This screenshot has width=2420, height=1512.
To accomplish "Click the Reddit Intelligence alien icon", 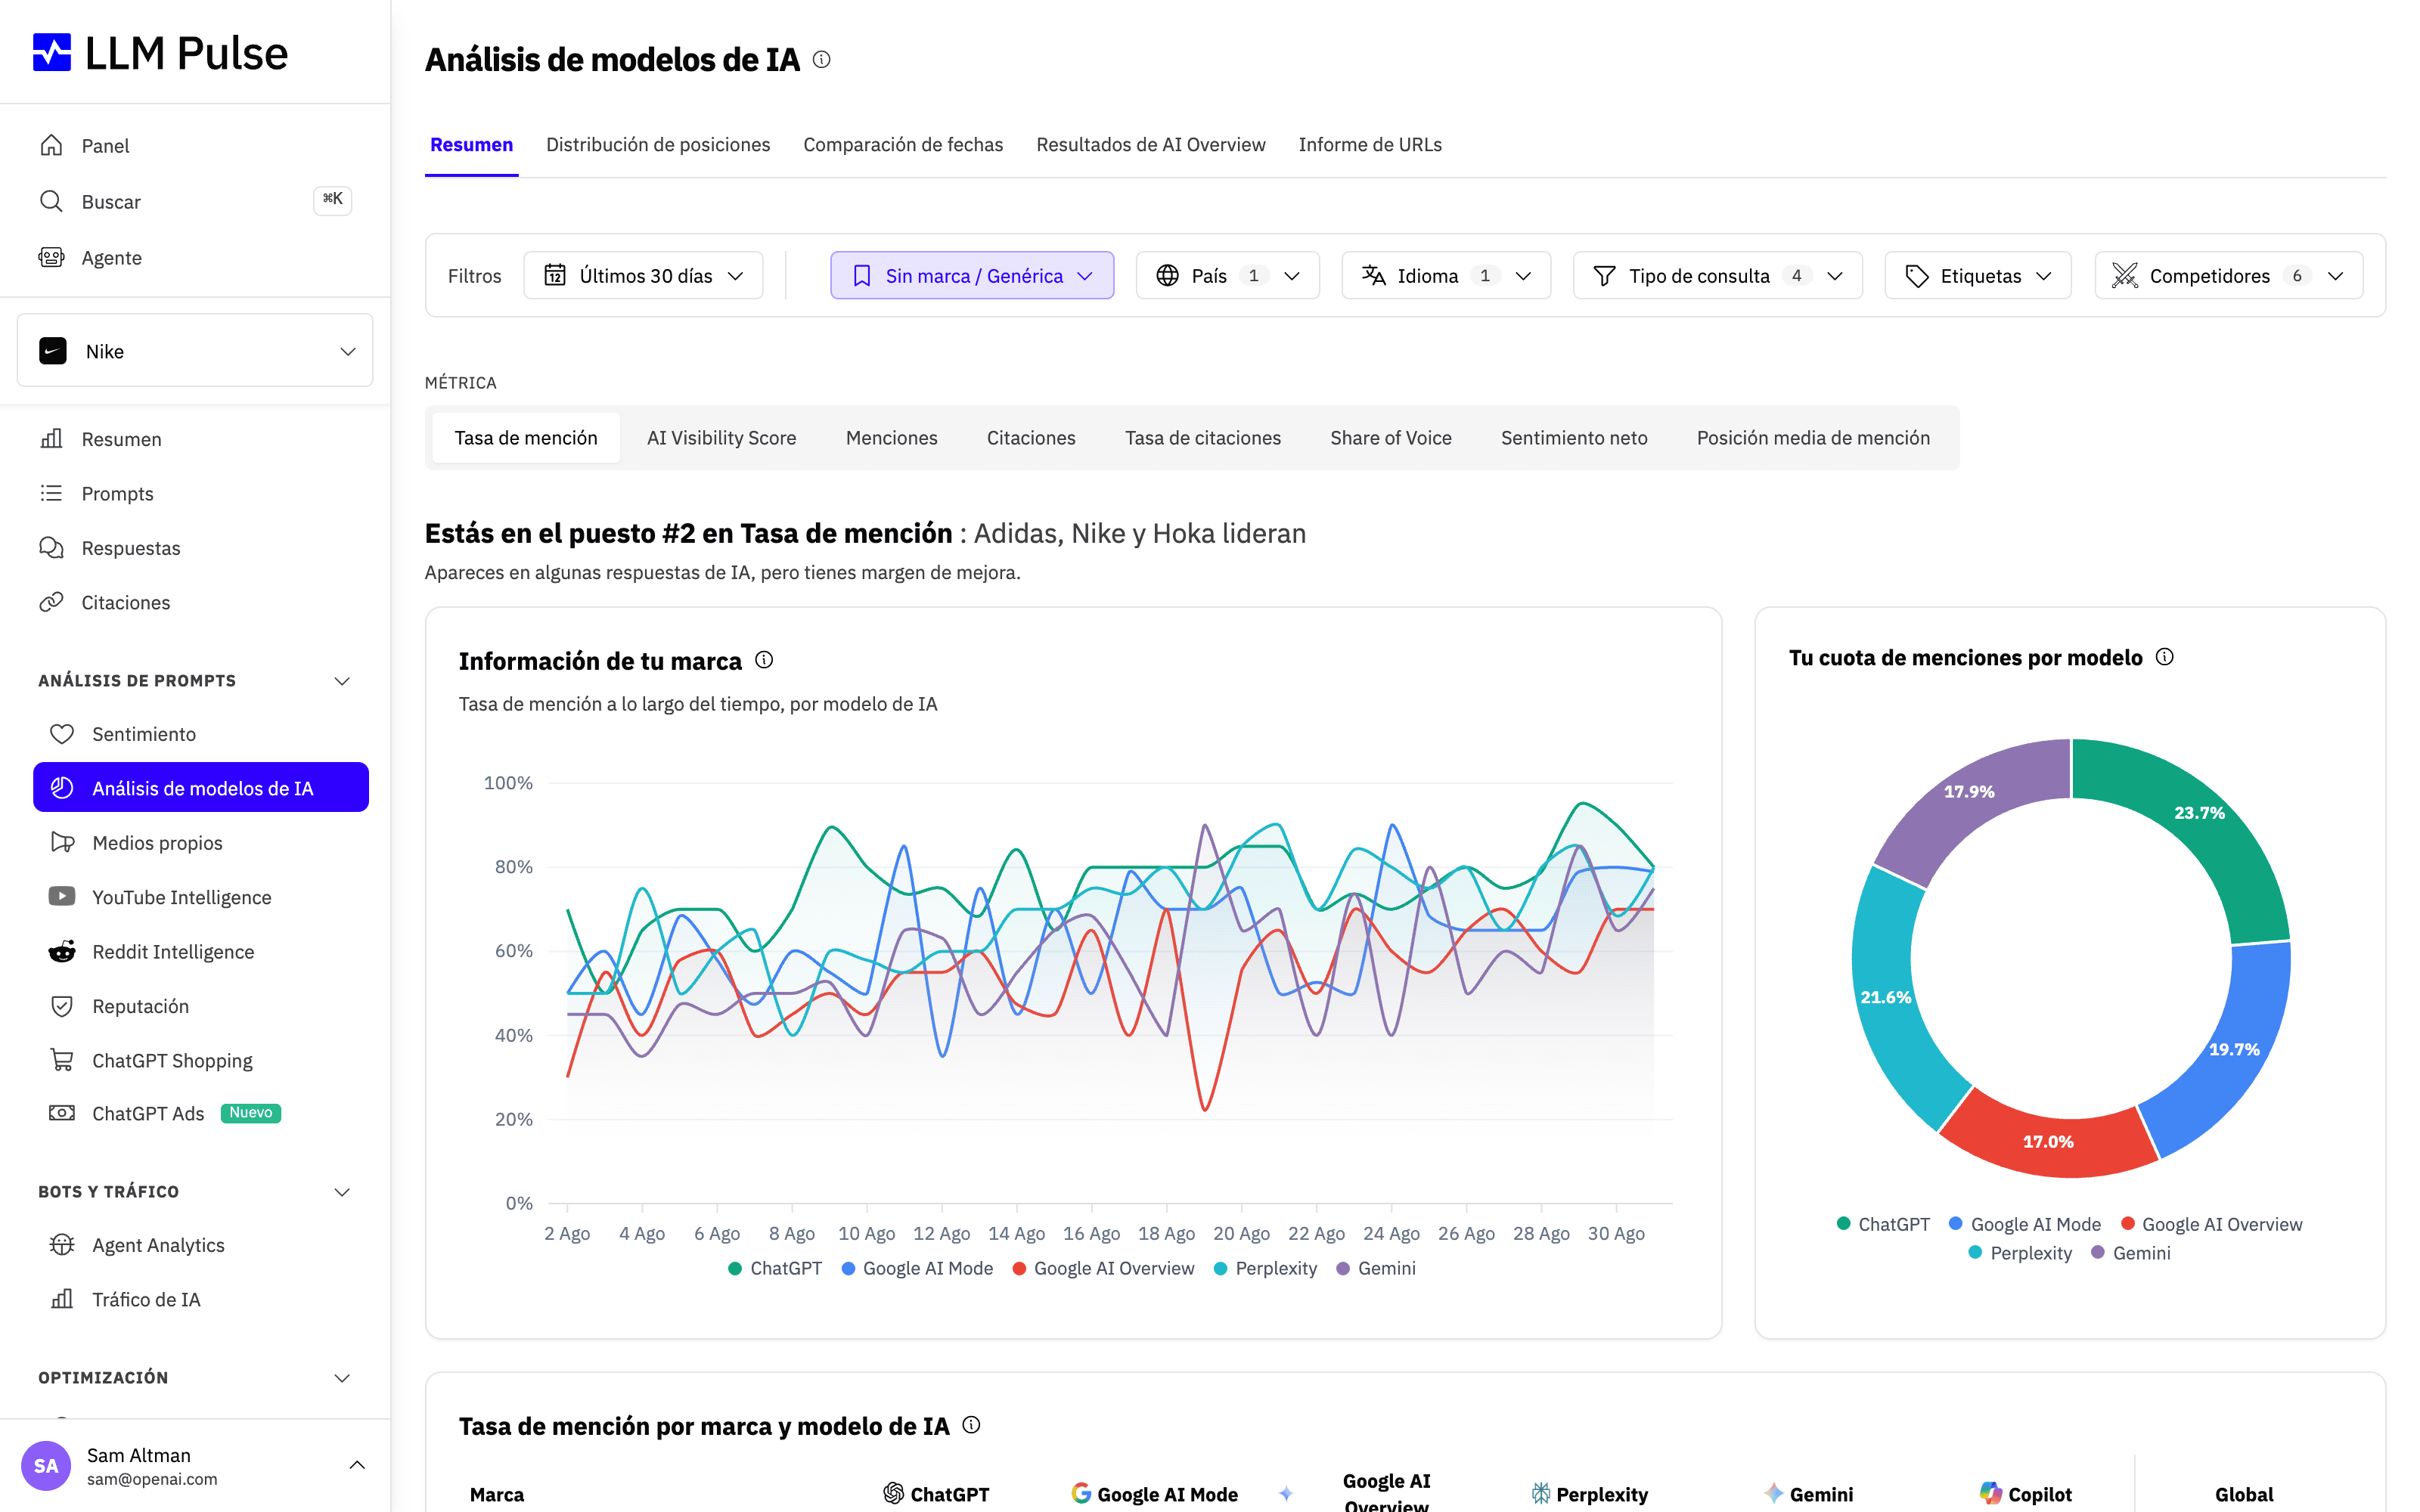I will 62,951.
